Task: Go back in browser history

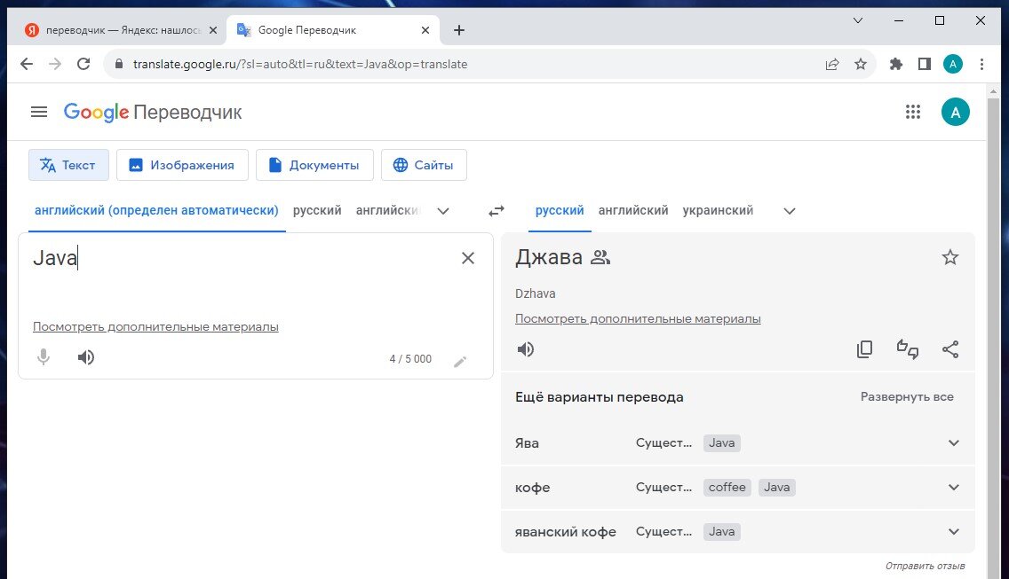Action: point(27,64)
